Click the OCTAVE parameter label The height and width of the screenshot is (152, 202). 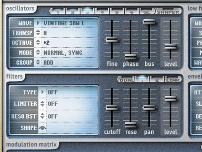click(22, 43)
